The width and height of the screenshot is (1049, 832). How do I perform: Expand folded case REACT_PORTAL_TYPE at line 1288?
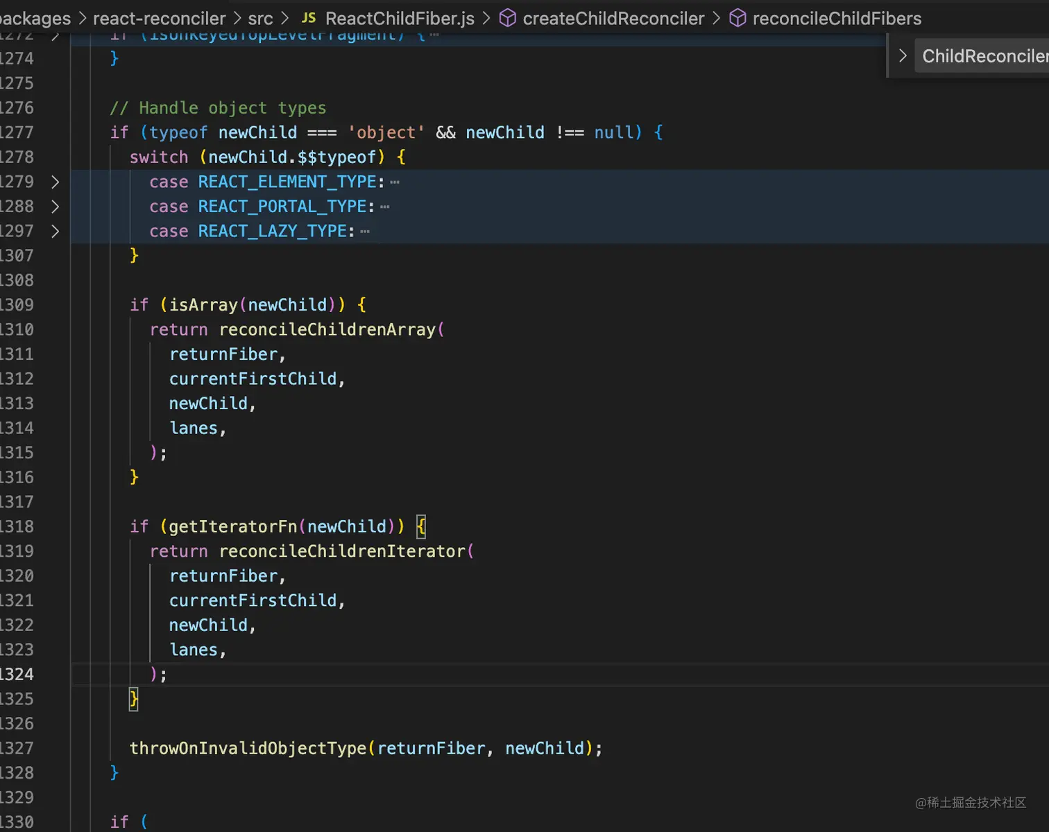[x=56, y=207]
